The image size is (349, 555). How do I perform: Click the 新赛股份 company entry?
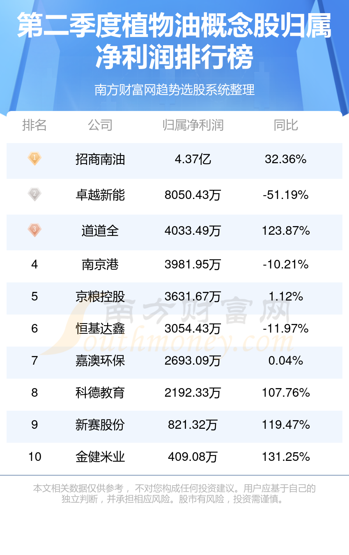pos(100,425)
